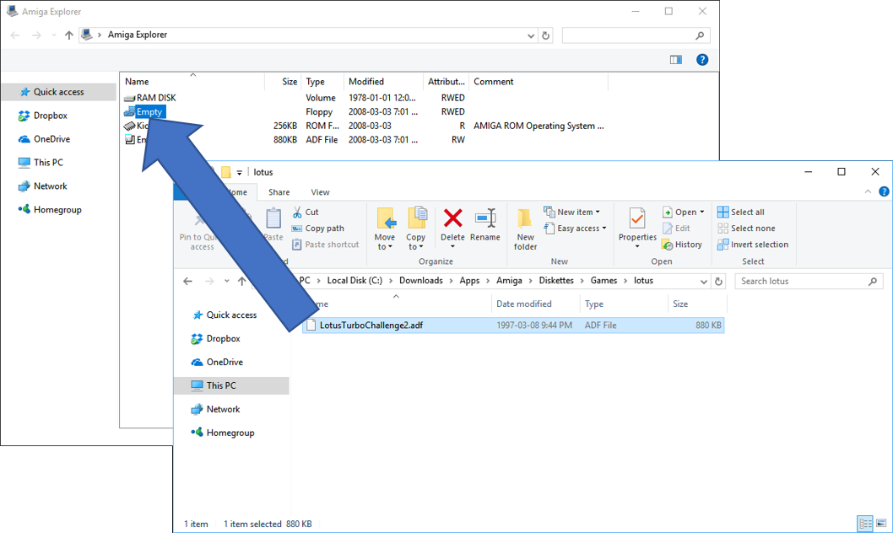Sort lotus files by Type column
The image size is (893, 533).
click(x=594, y=304)
